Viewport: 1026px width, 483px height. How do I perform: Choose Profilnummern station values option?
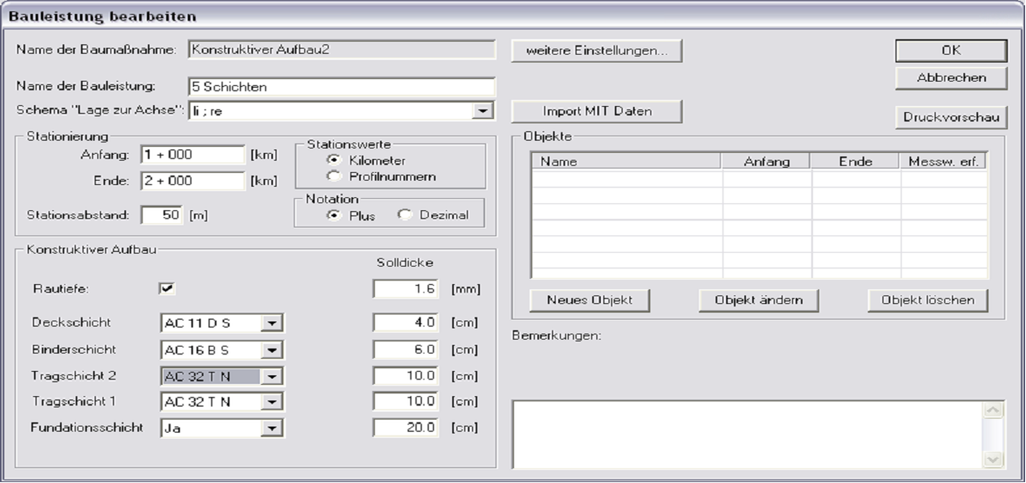[x=333, y=176]
